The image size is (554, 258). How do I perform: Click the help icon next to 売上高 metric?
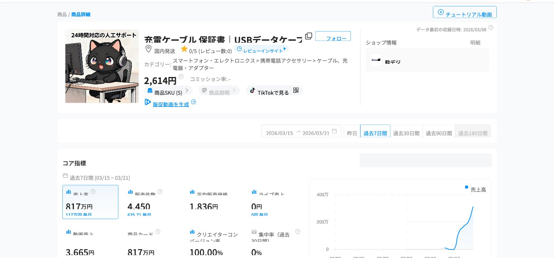[93, 192]
